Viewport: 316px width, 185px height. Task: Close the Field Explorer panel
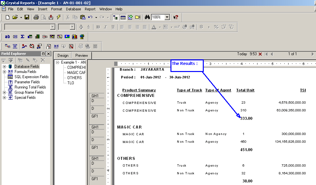tap(49, 54)
